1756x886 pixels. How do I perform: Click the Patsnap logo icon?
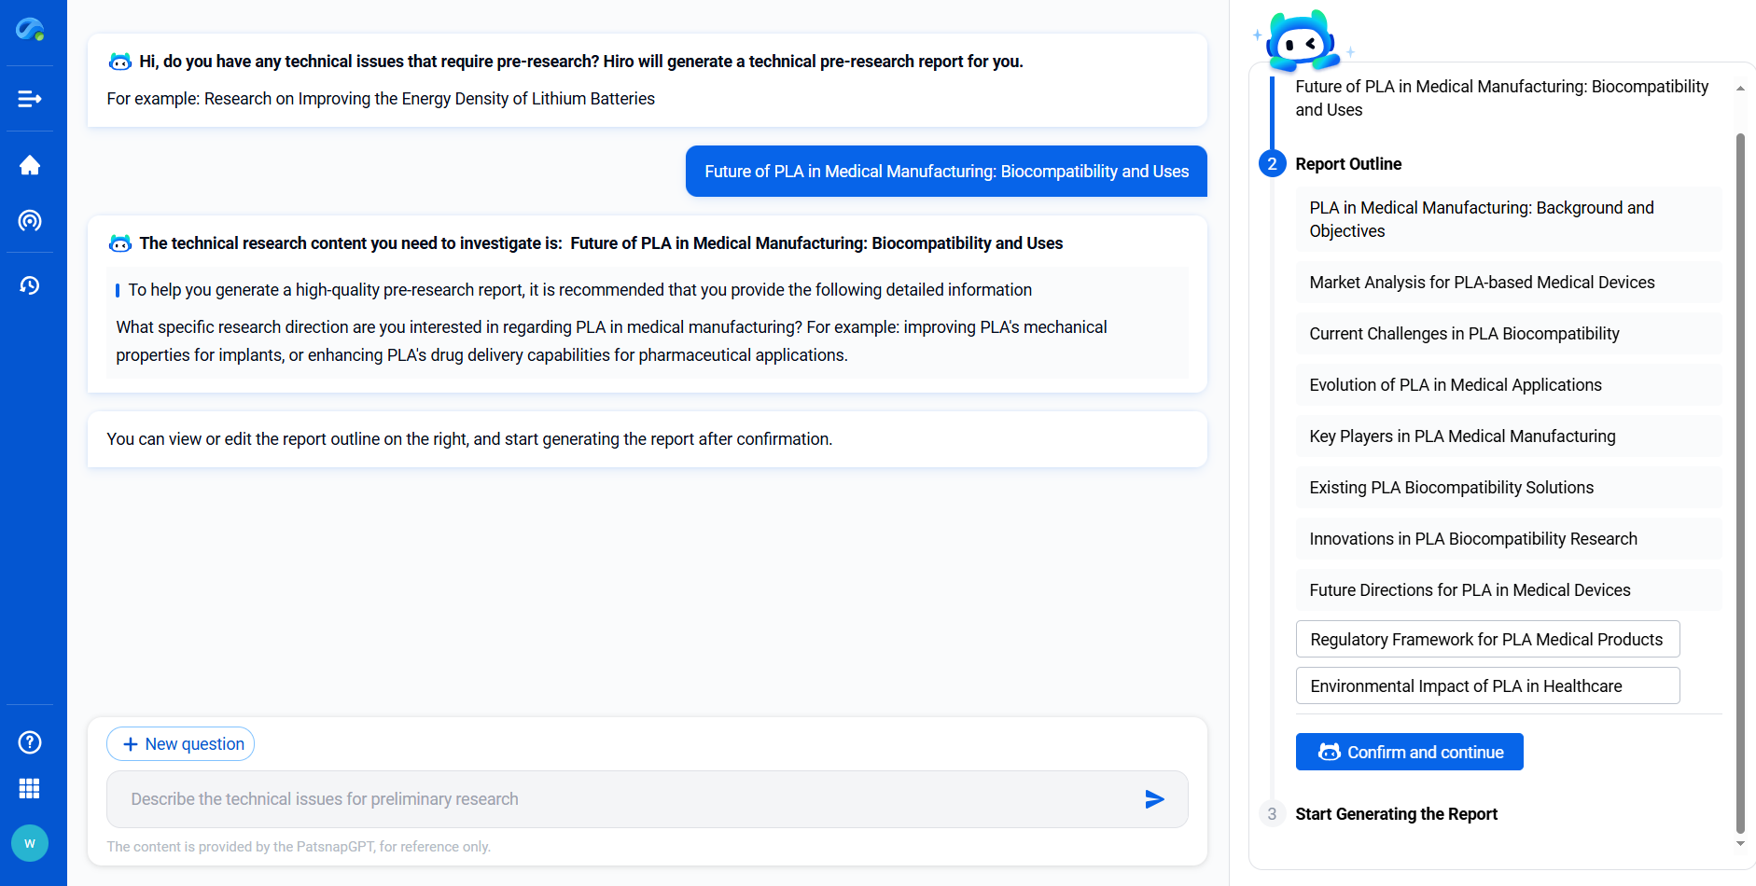(x=30, y=30)
